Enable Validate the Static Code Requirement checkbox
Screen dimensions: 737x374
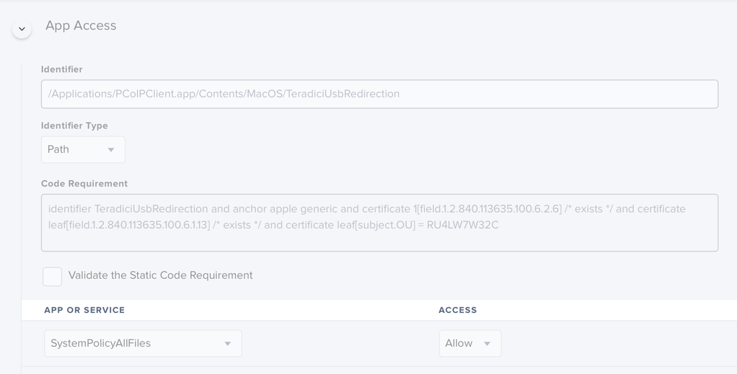52,277
